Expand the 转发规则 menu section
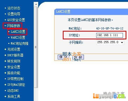 click(14, 61)
